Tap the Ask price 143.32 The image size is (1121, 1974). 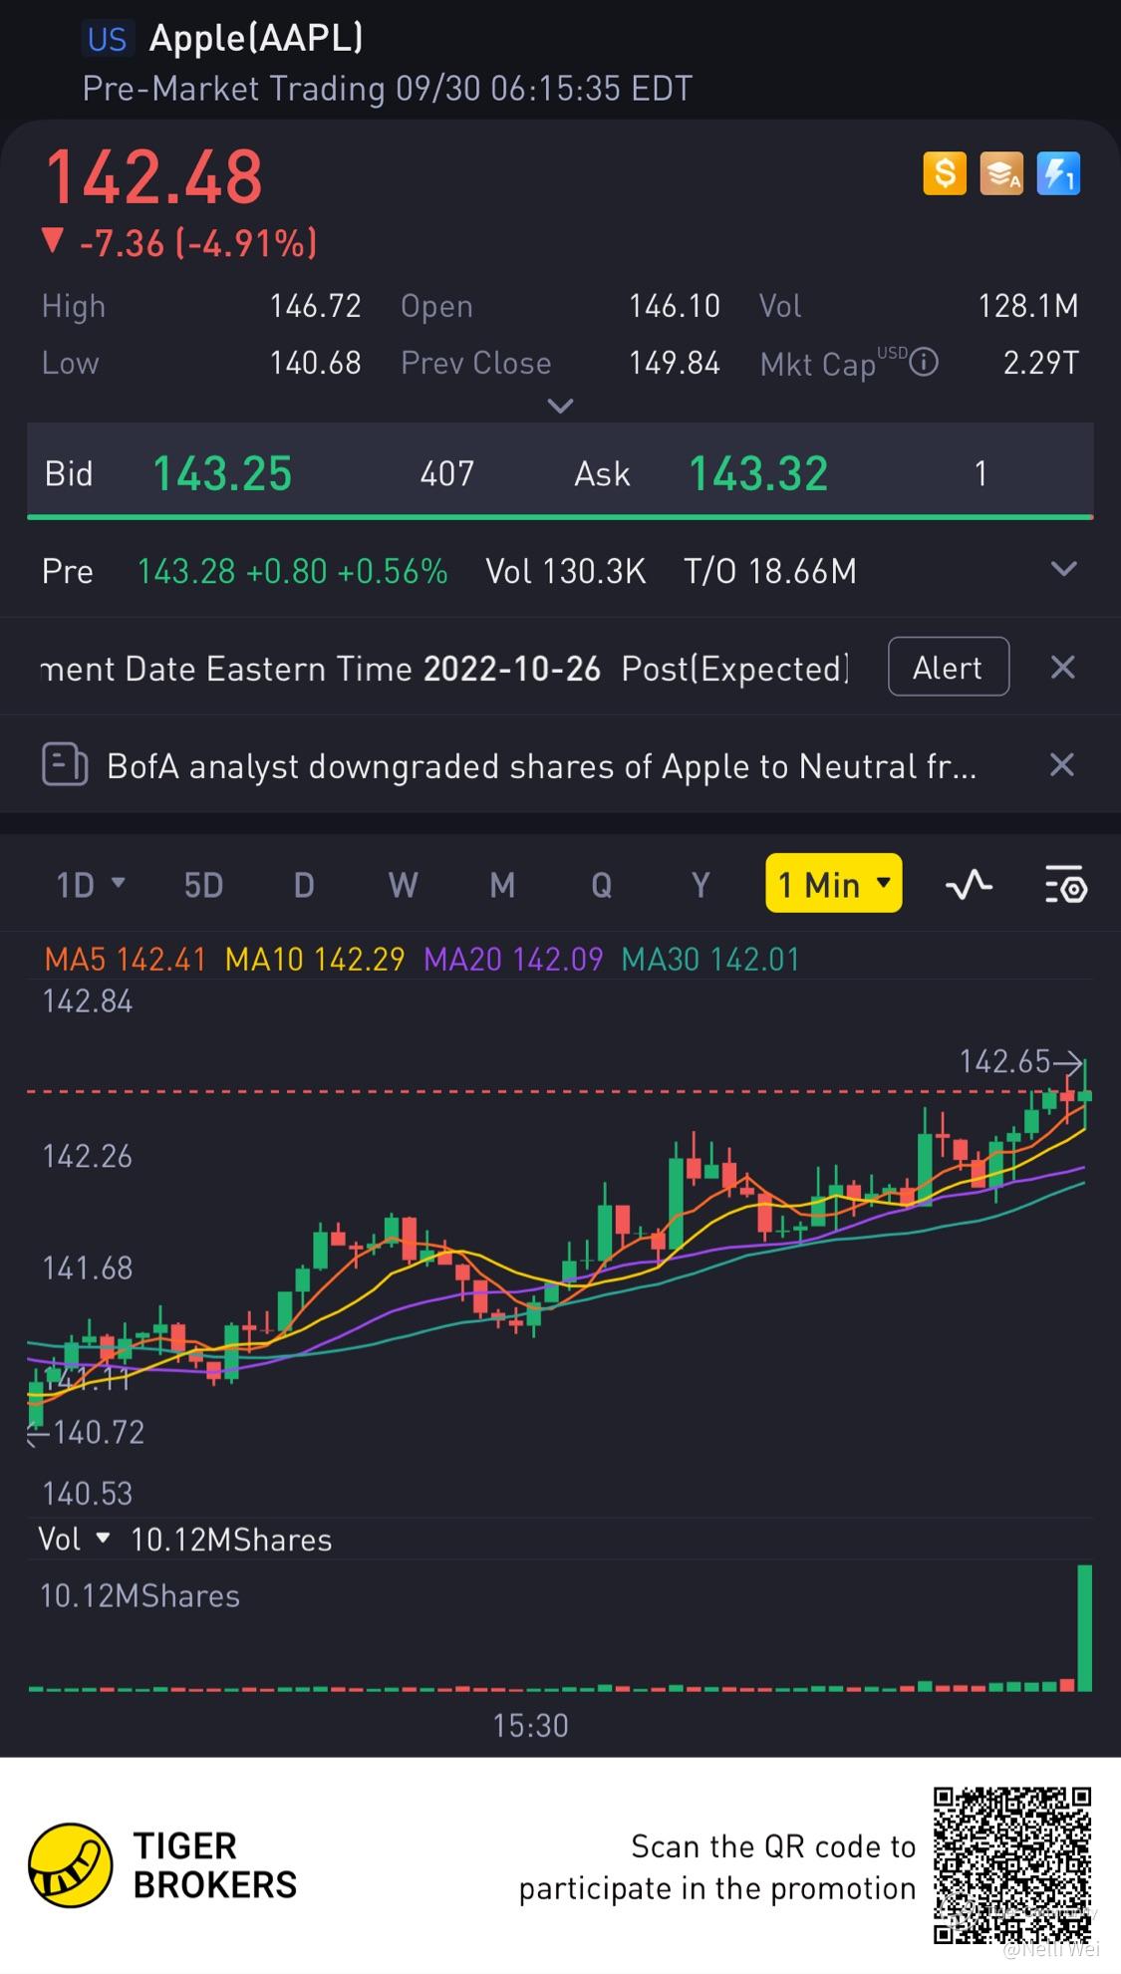[x=758, y=473]
